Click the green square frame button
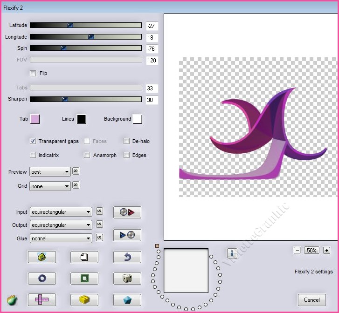Image resolution: width=339 pixels, height=313 pixels. tap(84, 279)
